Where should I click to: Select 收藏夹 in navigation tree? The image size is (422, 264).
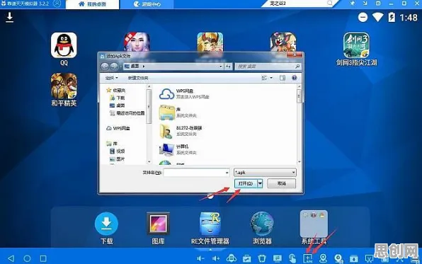coord(115,90)
